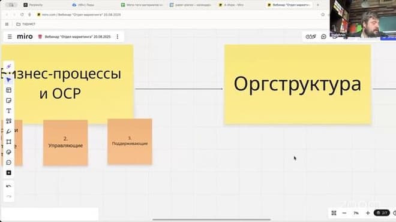
Task: Switch to the cloud-icon browser tab
Action: coord(83,5)
